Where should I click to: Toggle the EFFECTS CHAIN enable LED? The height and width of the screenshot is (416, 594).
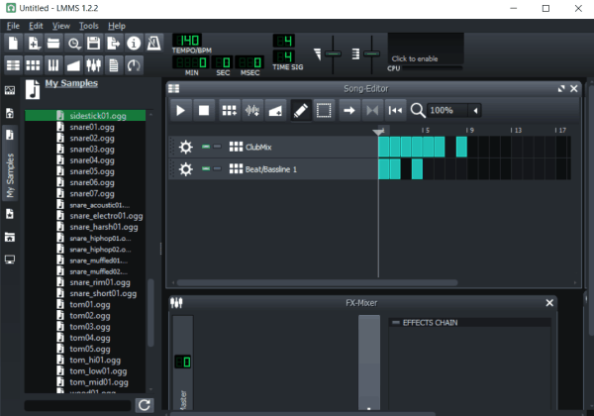396,323
